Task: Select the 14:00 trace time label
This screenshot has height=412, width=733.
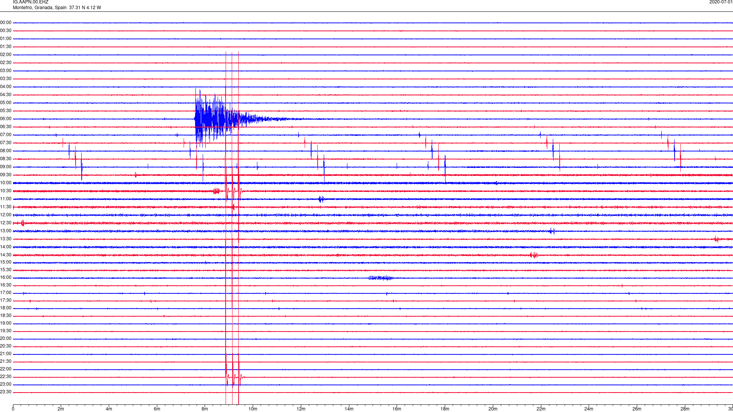Action: [6, 247]
